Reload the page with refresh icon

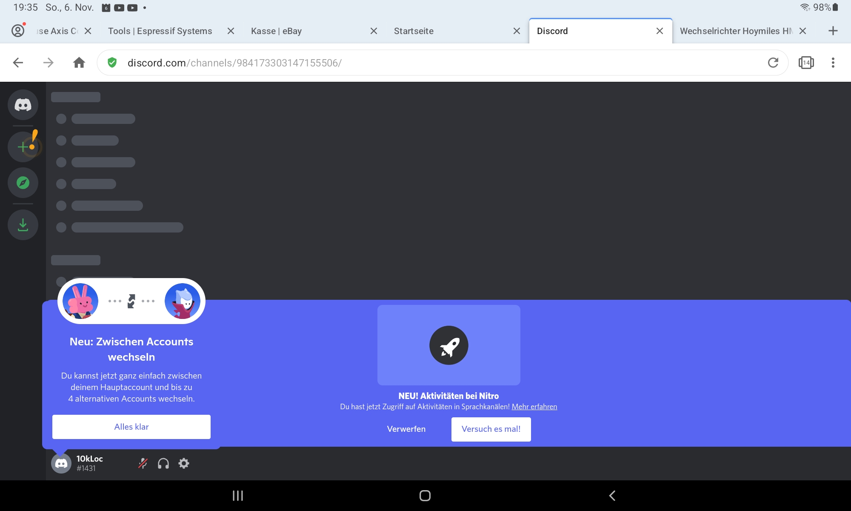tap(773, 63)
